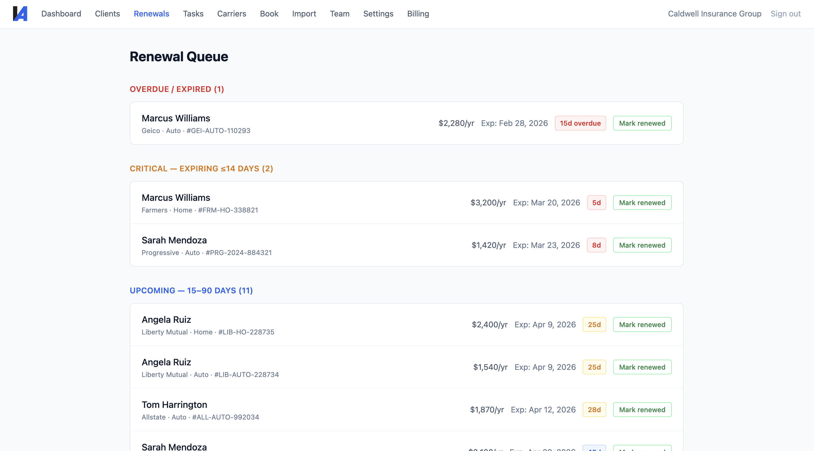Mark Angela Ruiz Liberty Mutual Auto renewed
Screen dimensions: 814x451
642,367
